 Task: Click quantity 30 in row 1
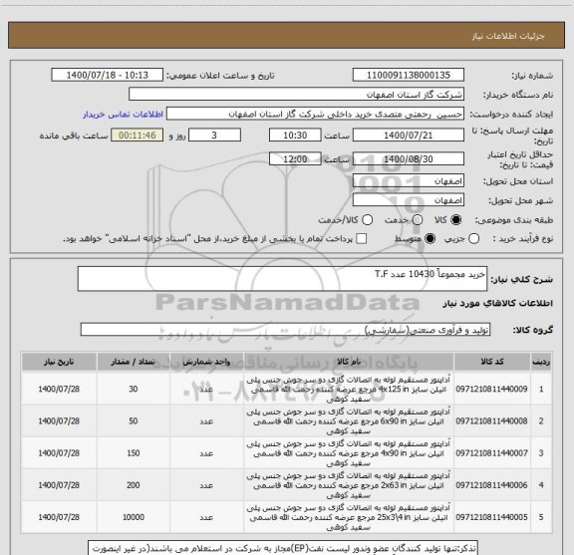coord(134,389)
